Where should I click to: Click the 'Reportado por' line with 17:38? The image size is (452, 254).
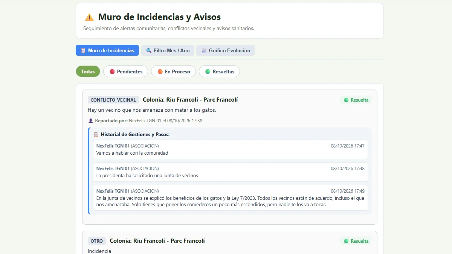point(145,121)
